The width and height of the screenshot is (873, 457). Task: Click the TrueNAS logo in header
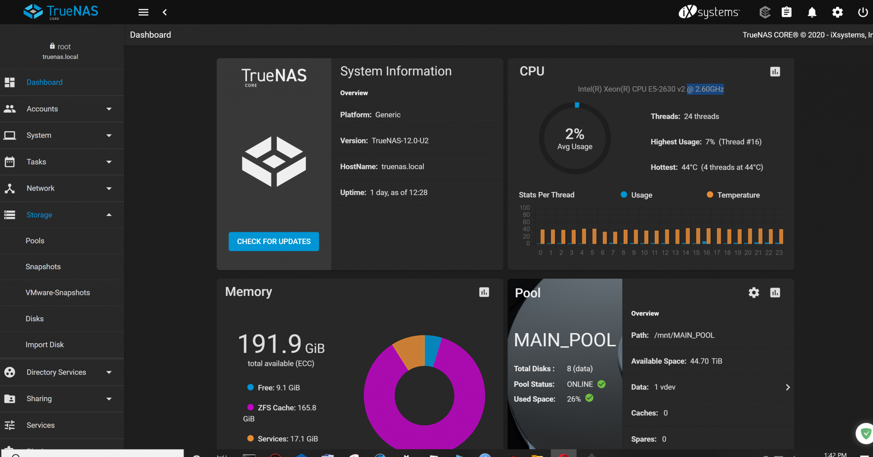[61, 12]
